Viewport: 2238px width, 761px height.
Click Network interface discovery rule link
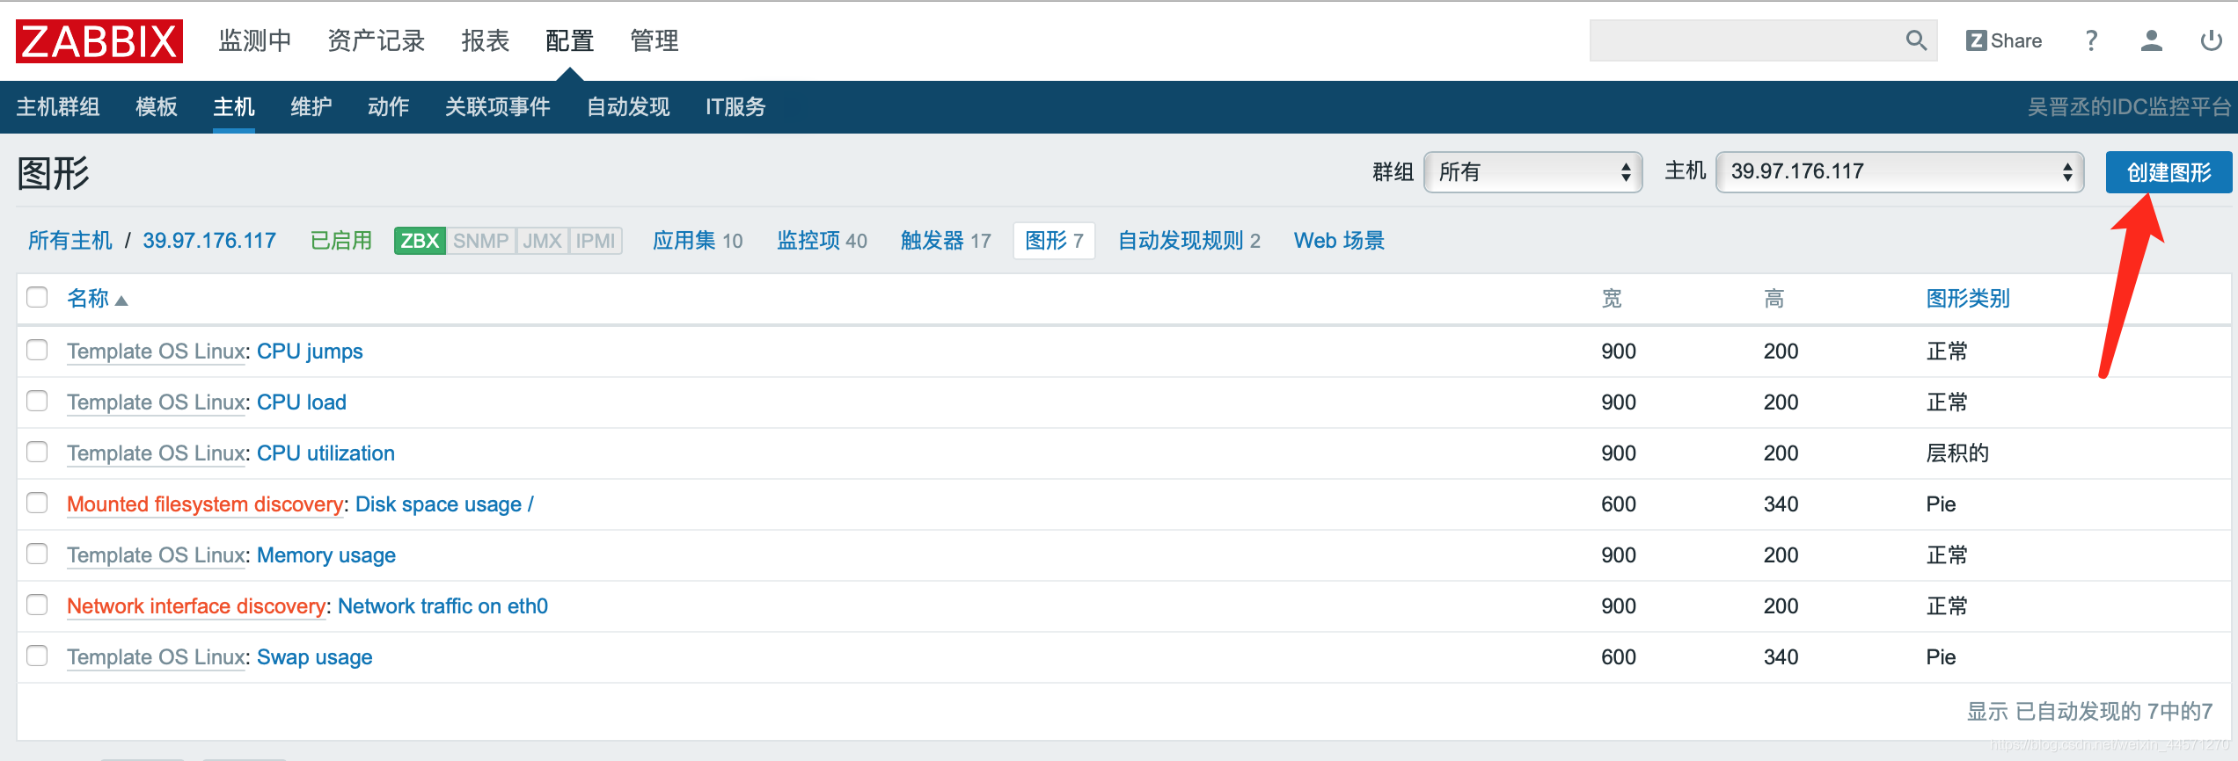196,606
